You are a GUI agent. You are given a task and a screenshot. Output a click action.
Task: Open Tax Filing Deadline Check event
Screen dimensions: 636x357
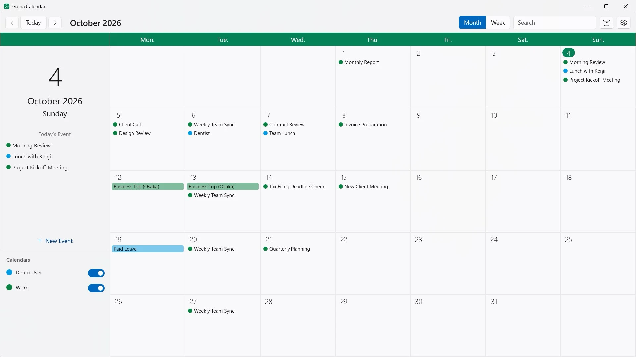pyautogui.click(x=294, y=187)
